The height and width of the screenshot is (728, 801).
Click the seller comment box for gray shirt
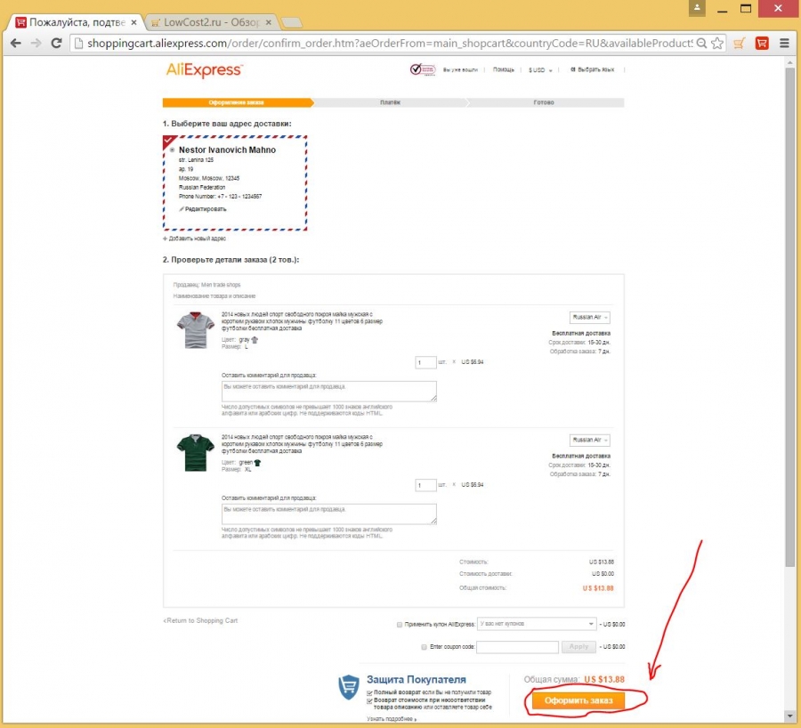coord(329,392)
